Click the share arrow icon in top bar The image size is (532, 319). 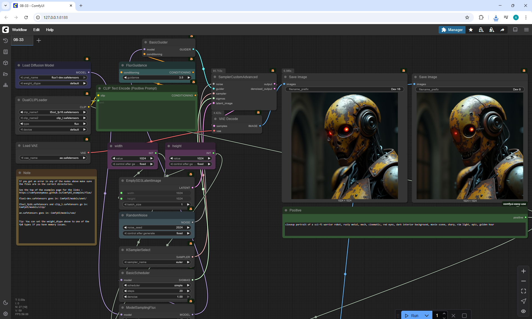[x=502, y=30]
